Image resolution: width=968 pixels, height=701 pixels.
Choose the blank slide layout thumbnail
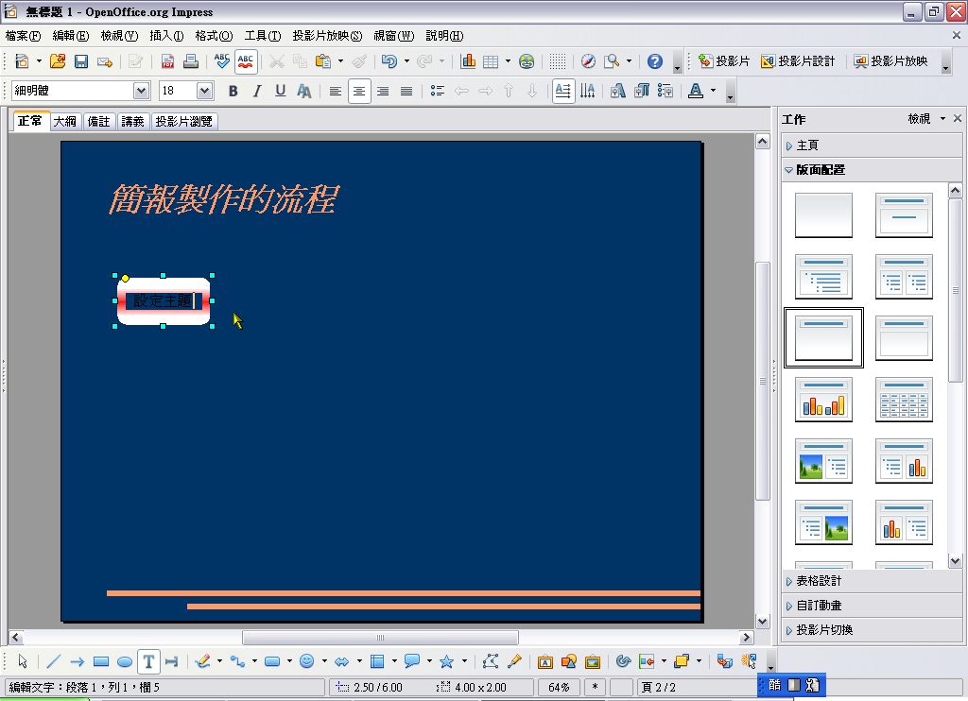[x=823, y=214]
